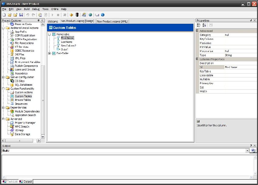258x185 pixels.
Task: Click the Redo toolbar arrow
Action: coord(33,15)
